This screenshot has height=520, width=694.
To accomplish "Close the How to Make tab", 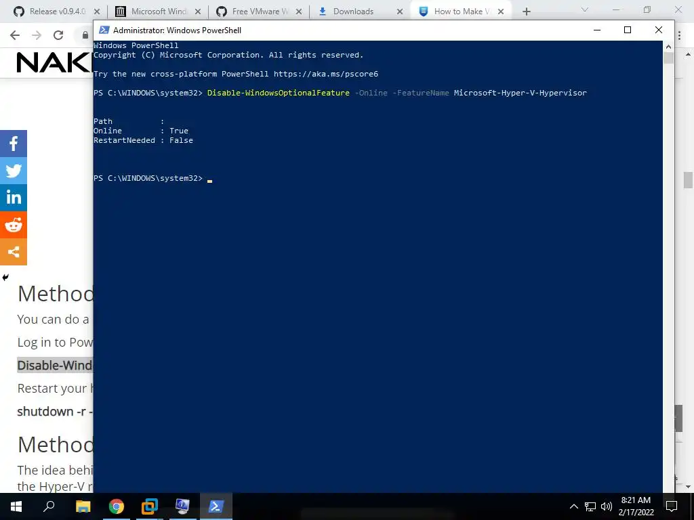I will coord(501,12).
